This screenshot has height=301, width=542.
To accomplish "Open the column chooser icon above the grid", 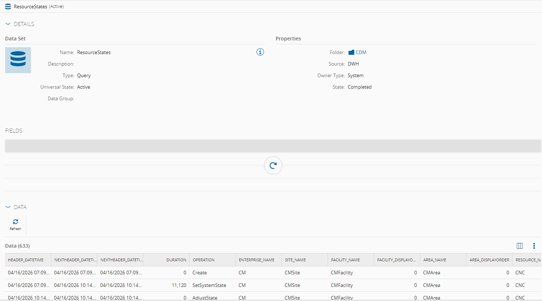I will tap(519, 246).
